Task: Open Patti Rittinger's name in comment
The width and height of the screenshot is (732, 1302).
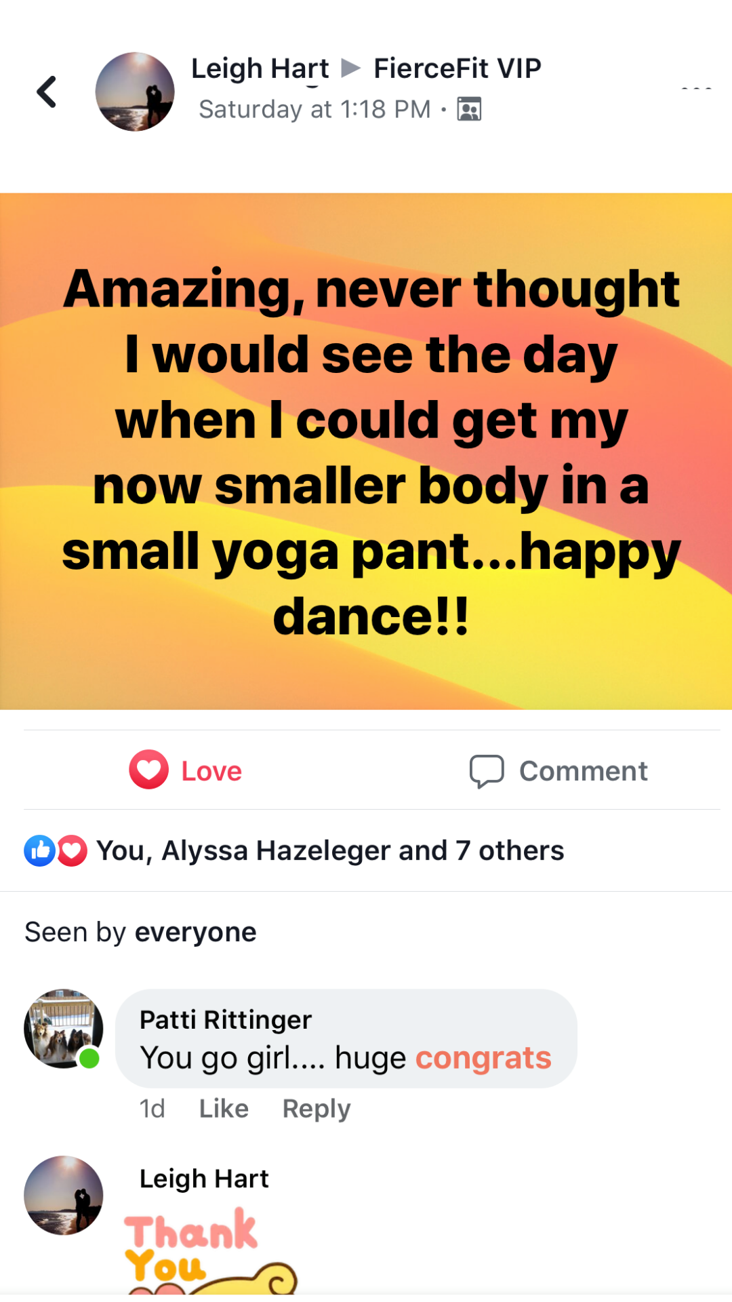Action: (226, 1019)
